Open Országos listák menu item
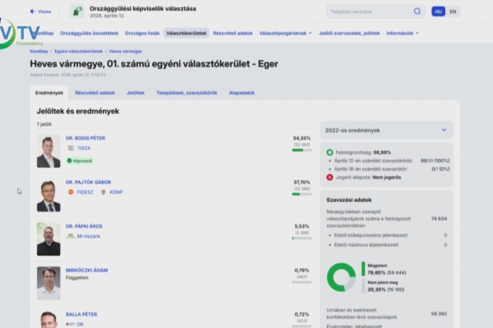The width and height of the screenshot is (493, 328). click(x=142, y=33)
